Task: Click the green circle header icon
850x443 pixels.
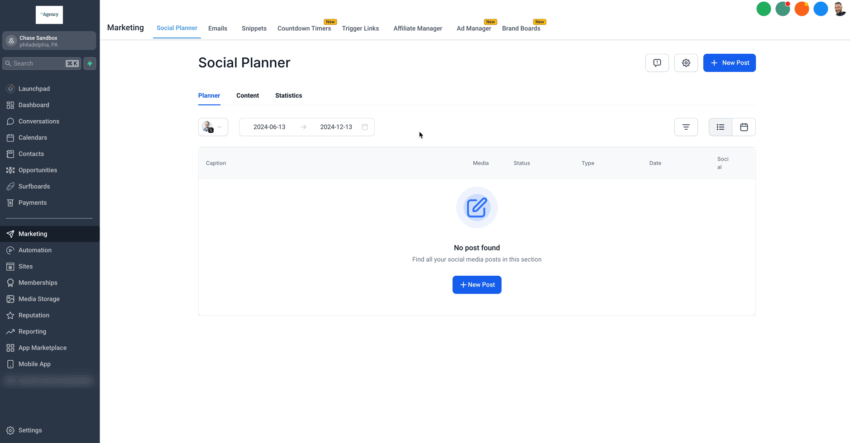Action: tap(764, 9)
